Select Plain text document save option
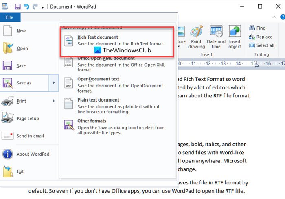This screenshot has width=285, height=199. (118, 106)
